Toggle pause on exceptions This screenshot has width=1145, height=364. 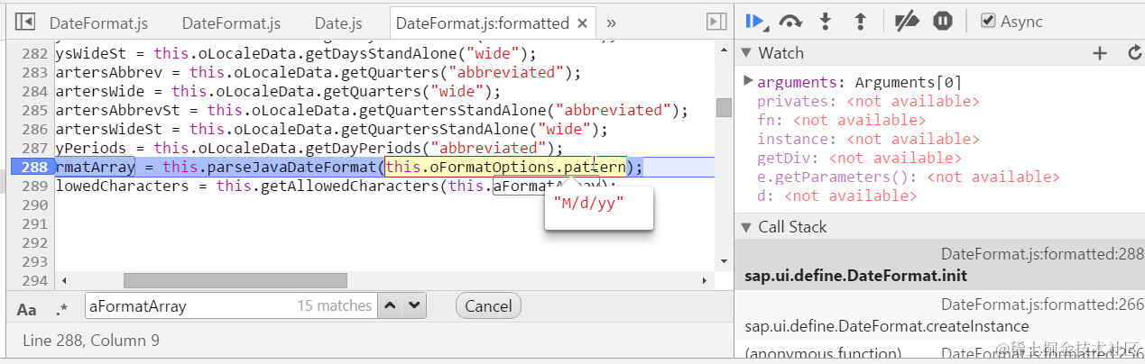point(943,21)
